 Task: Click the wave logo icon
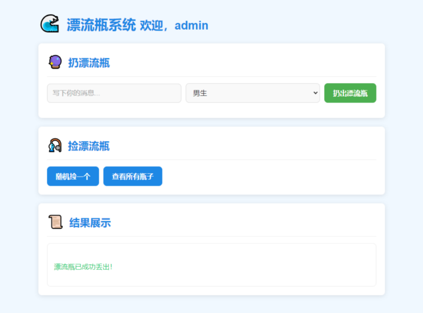click(50, 24)
